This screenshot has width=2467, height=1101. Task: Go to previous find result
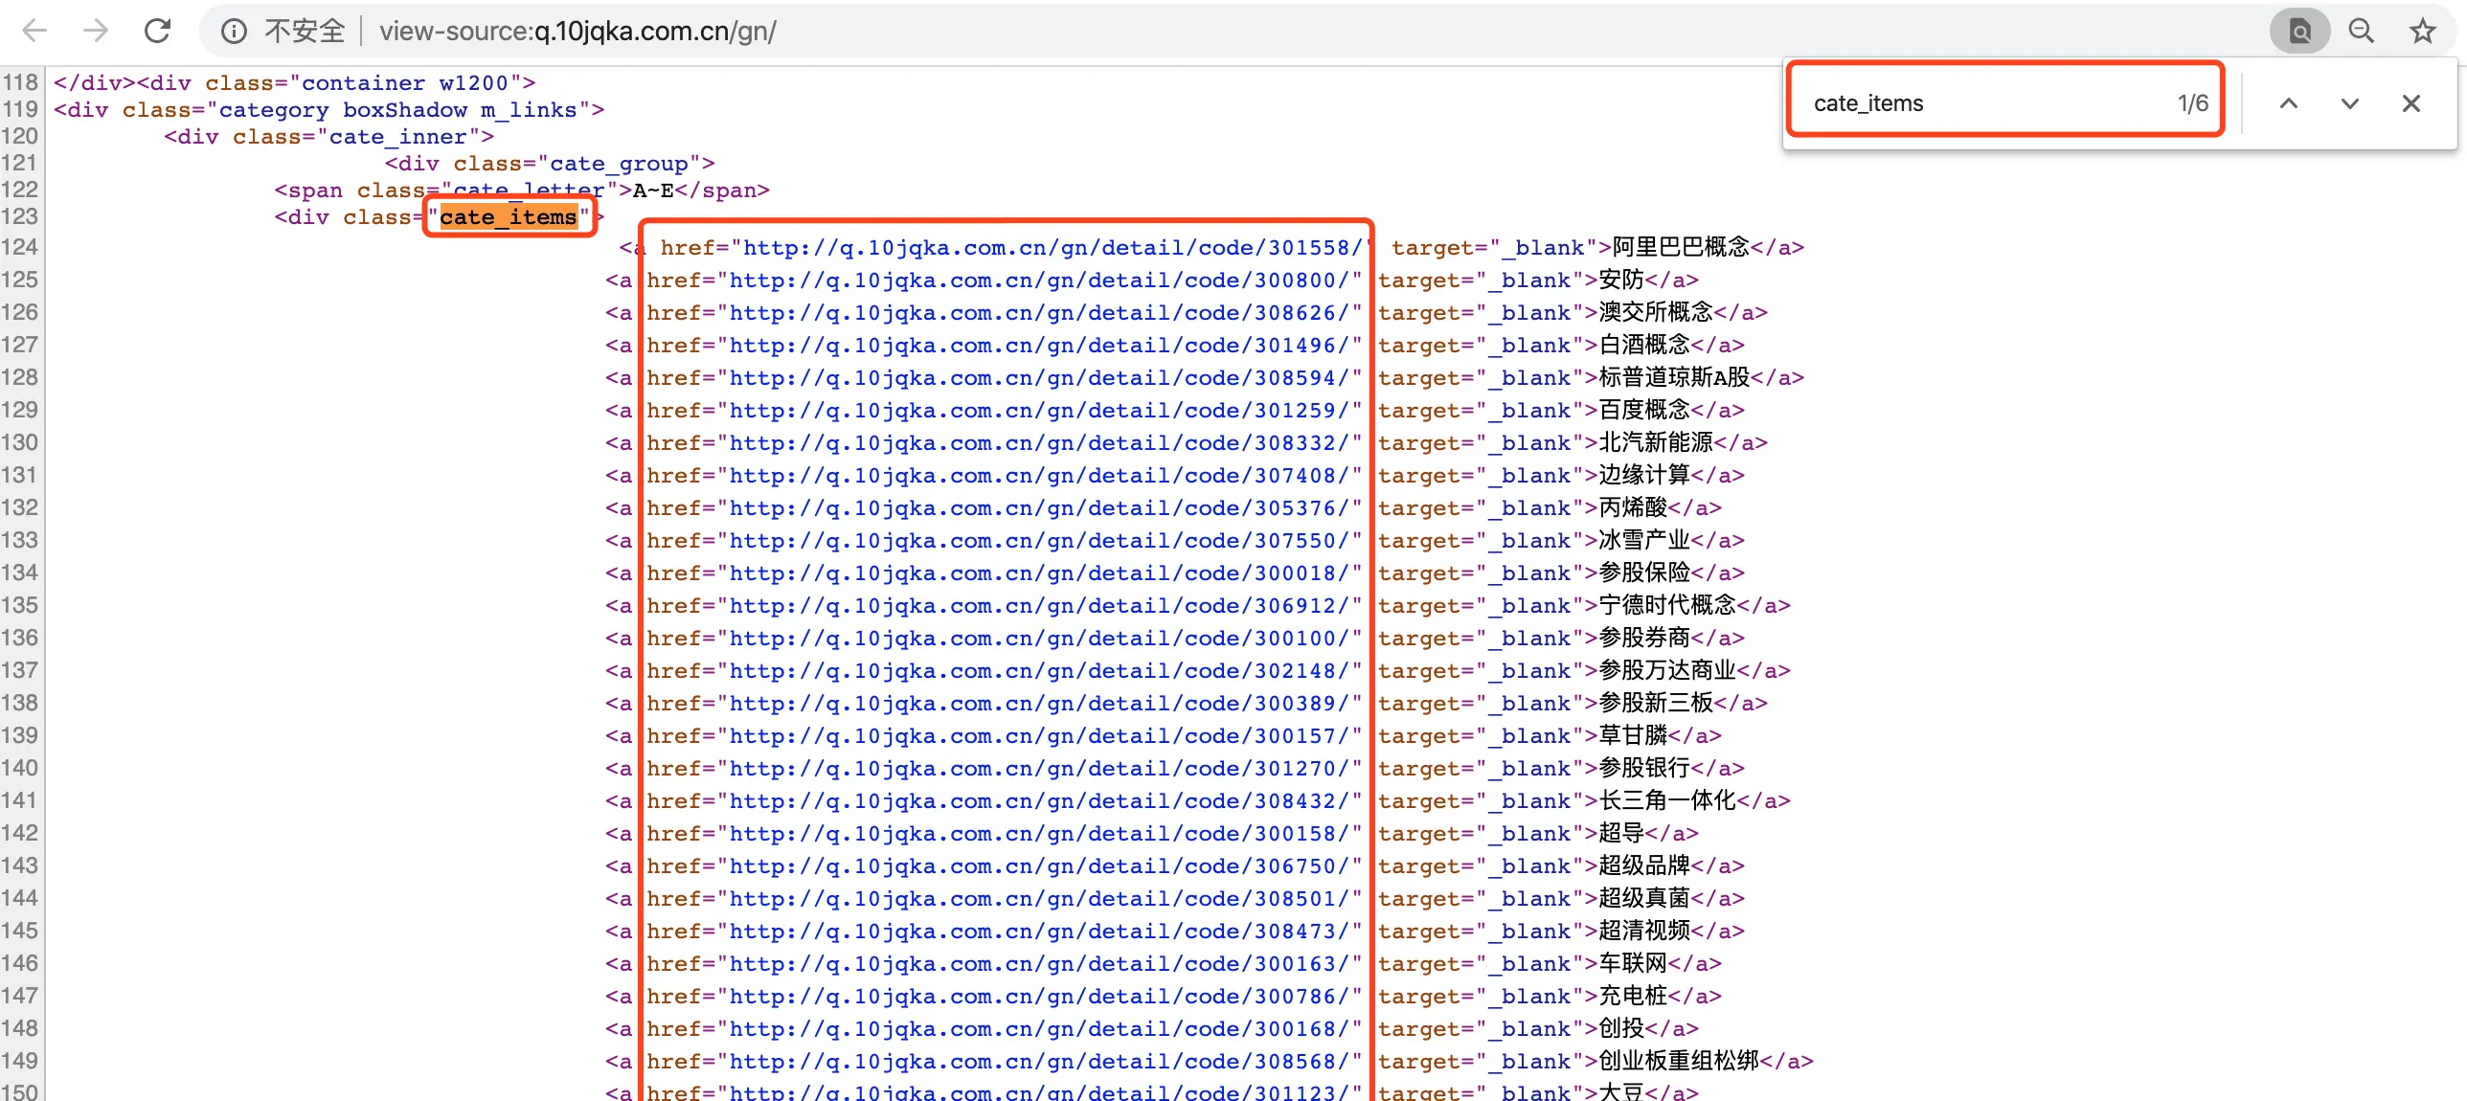click(2288, 103)
